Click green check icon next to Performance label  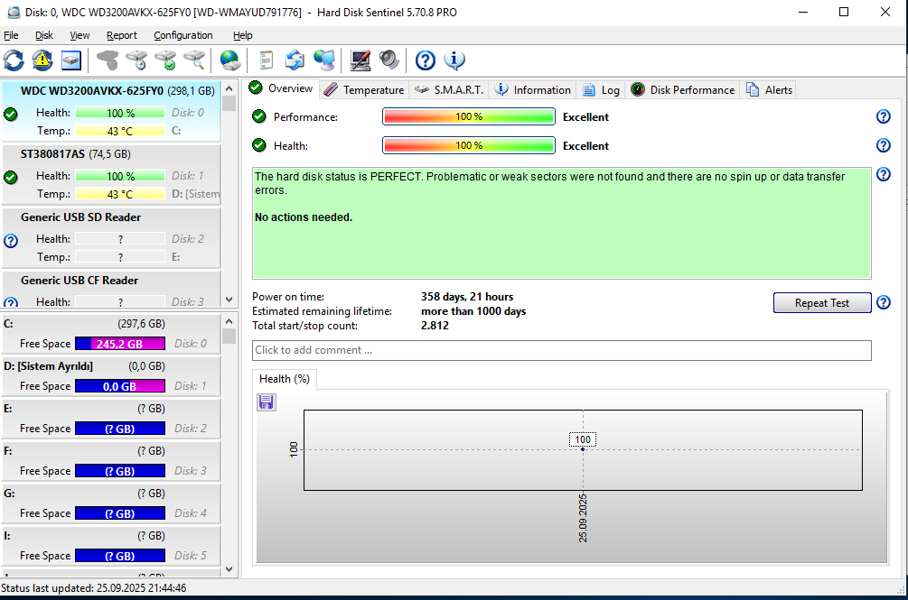point(259,116)
